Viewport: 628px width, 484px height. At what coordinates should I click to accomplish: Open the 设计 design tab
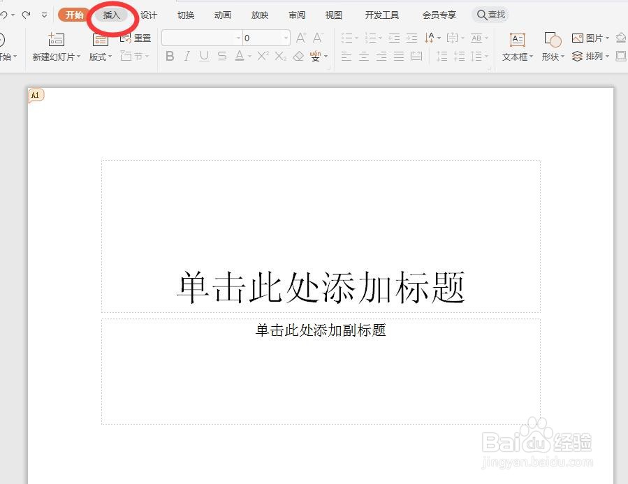(148, 14)
